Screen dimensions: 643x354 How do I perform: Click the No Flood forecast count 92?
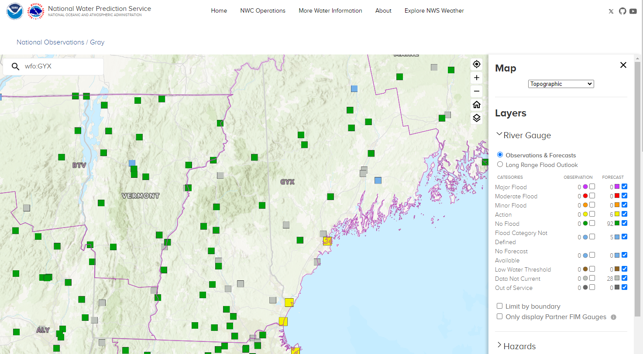coord(610,224)
